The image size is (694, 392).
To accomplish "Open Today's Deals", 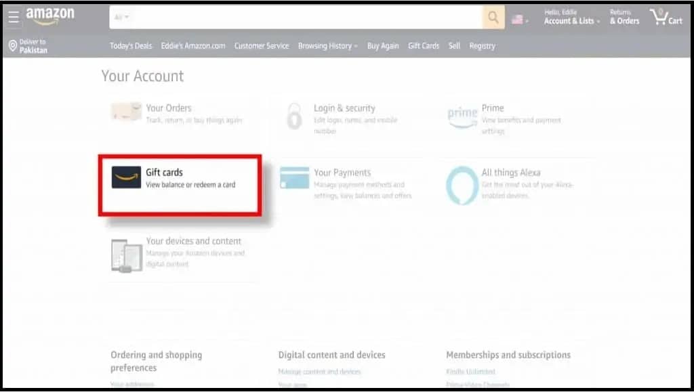I will (131, 46).
